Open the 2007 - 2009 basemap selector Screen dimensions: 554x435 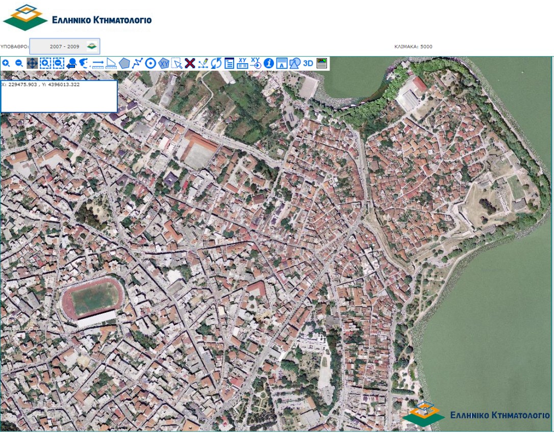click(65, 46)
